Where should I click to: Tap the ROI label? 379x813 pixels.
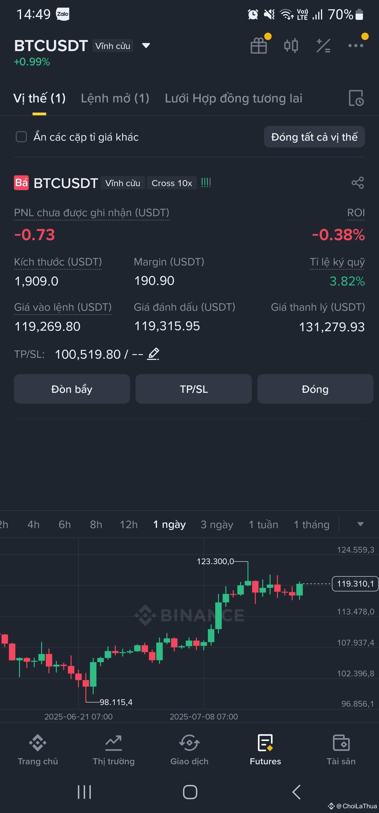[356, 213]
